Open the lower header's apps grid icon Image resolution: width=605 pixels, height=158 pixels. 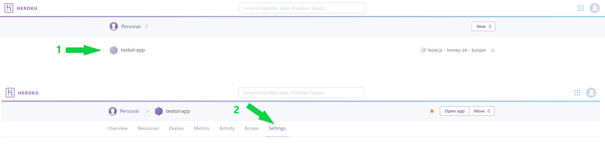tap(577, 93)
